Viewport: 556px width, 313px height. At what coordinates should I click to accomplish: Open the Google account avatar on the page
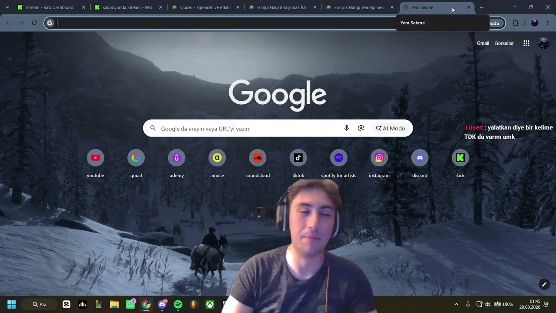click(x=543, y=43)
